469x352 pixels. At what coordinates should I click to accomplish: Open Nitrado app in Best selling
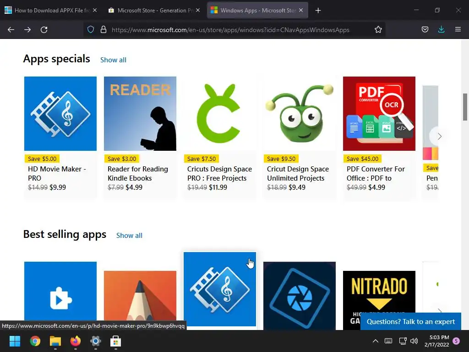379,292
